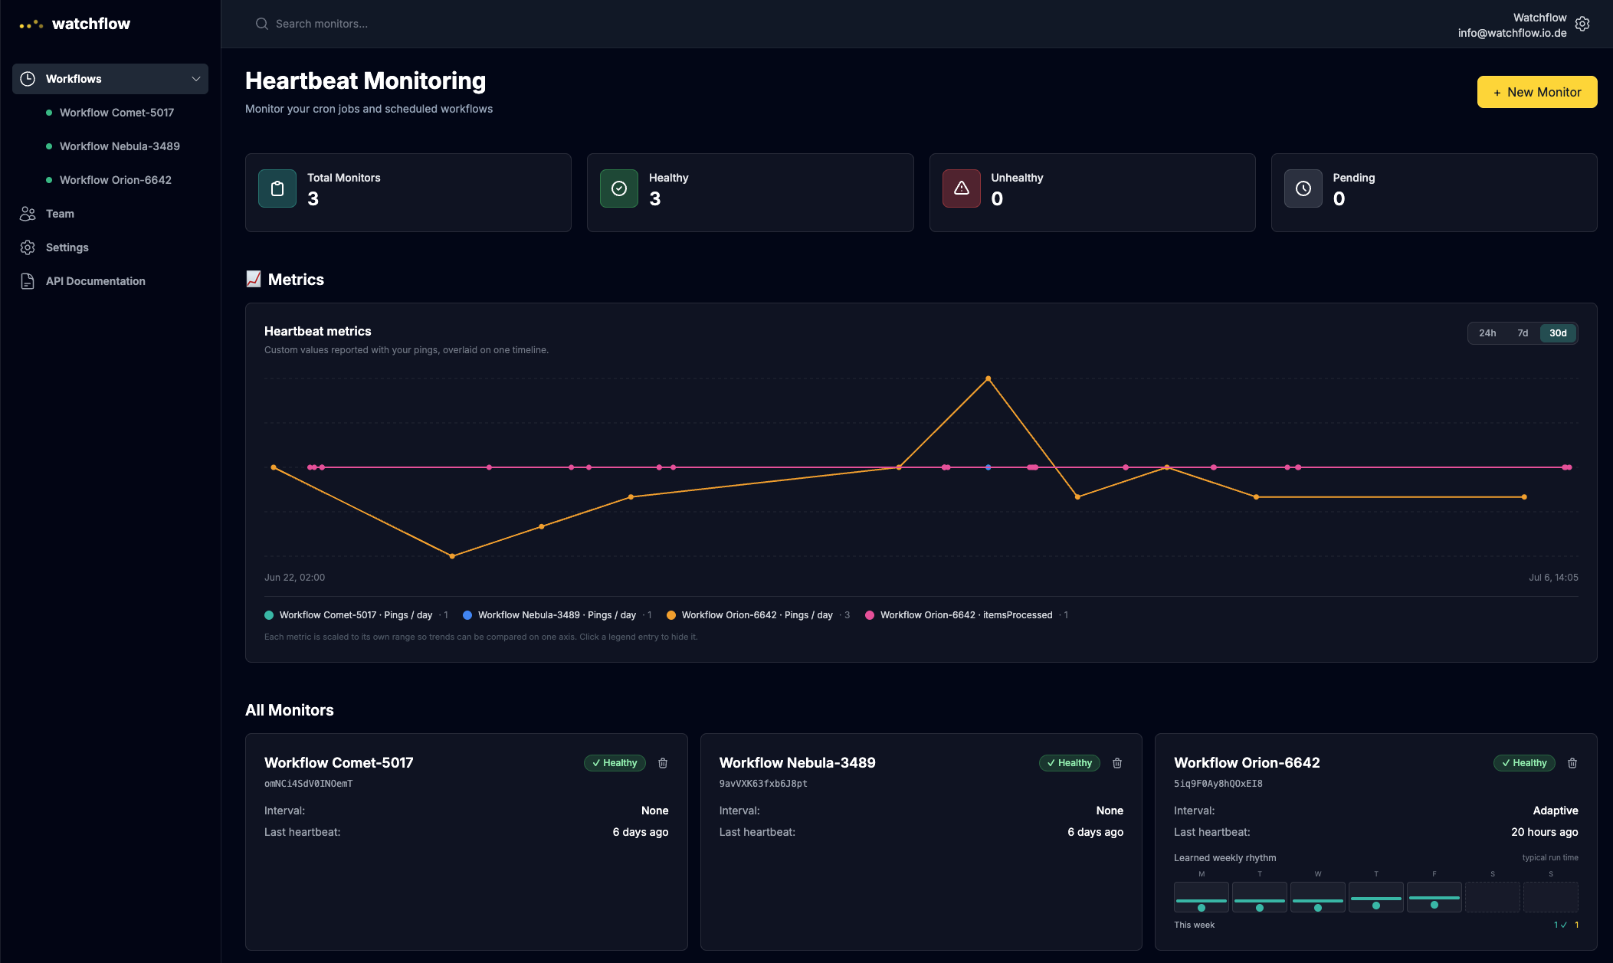Image resolution: width=1613 pixels, height=963 pixels.
Task: Click the New Monitor button
Action: [x=1537, y=92]
